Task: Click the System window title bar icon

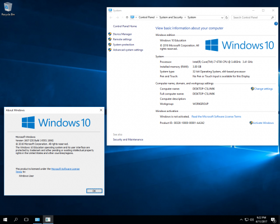Action: tap(110, 10)
